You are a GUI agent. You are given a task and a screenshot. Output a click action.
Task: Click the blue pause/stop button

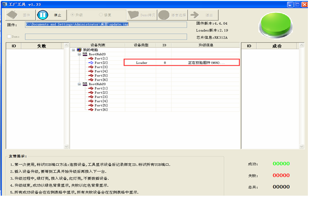tap(42, 14)
